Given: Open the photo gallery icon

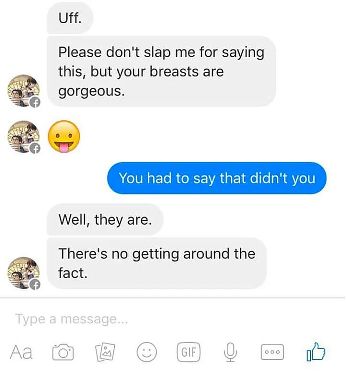Looking at the screenshot, I should (x=105, y=352).
